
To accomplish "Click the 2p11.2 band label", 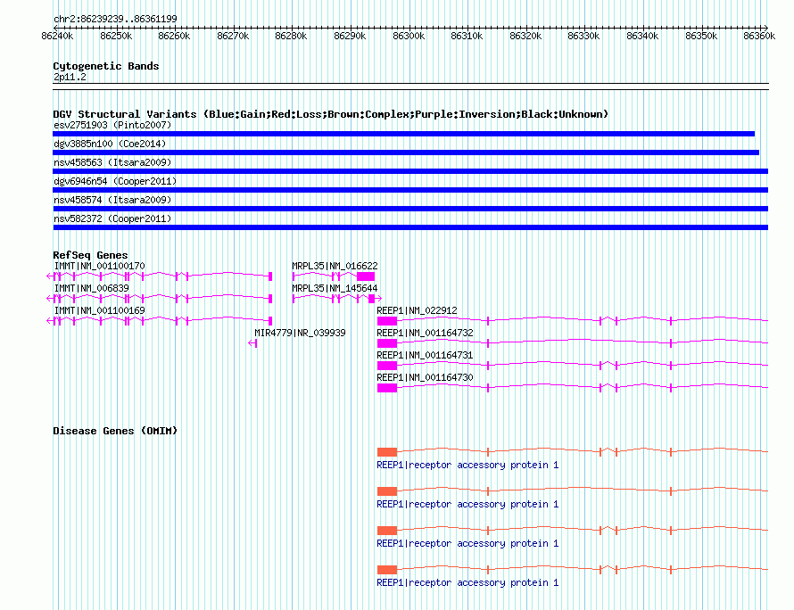I will (x=70, y=77).
